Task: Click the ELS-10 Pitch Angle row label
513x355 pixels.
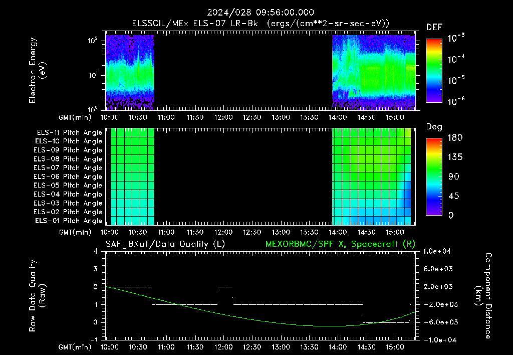Action: pos(69,141)
